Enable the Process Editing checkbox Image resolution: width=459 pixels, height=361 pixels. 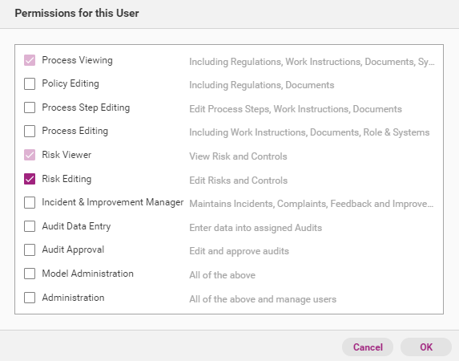pos(30,131)
